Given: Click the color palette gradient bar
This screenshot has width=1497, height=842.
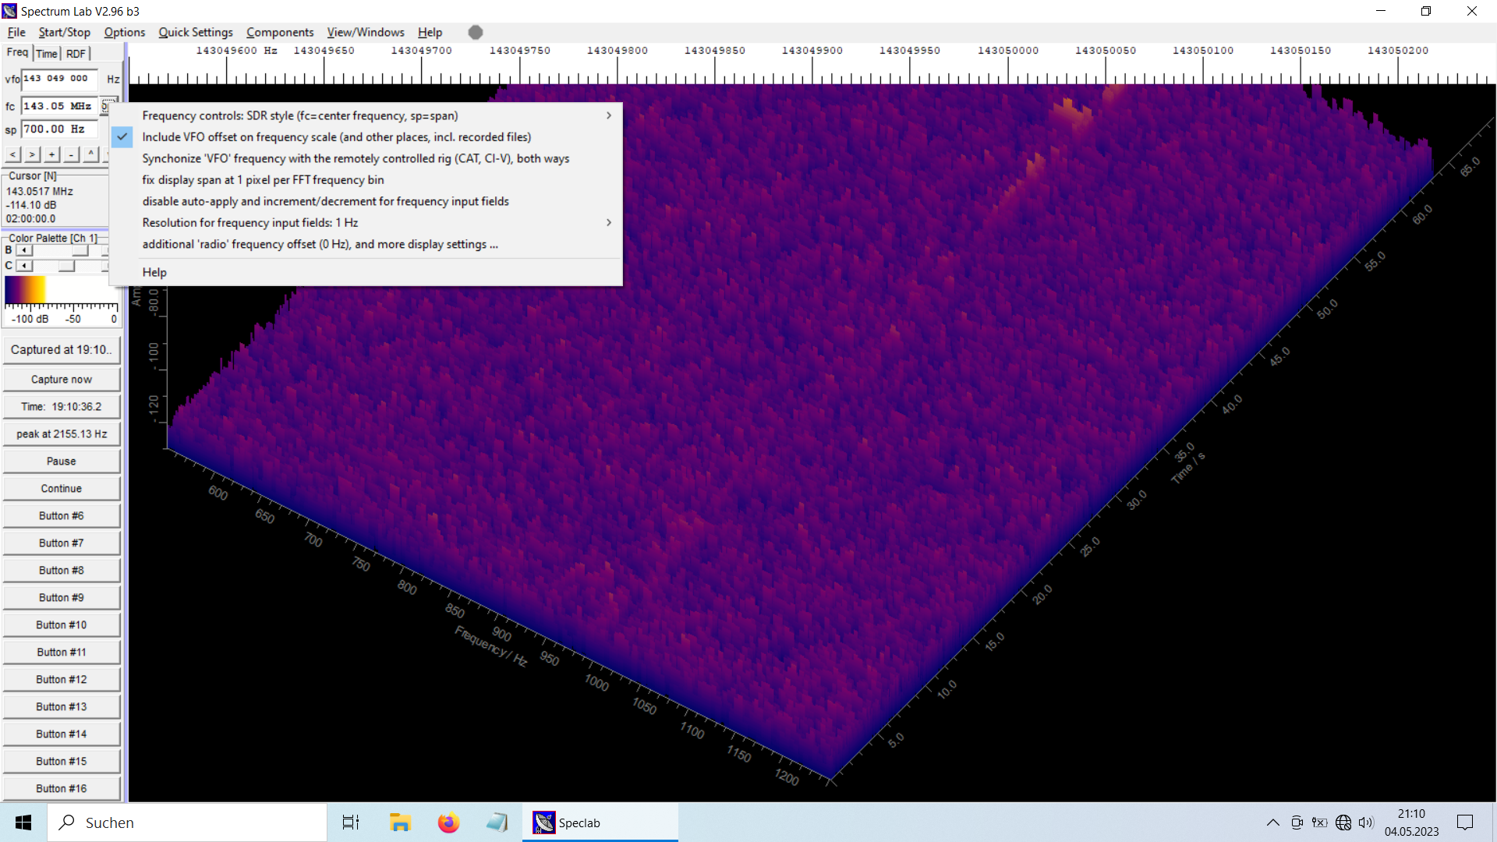Looking at the screenshot, I should pyautogui.click(x=62, y=290).
